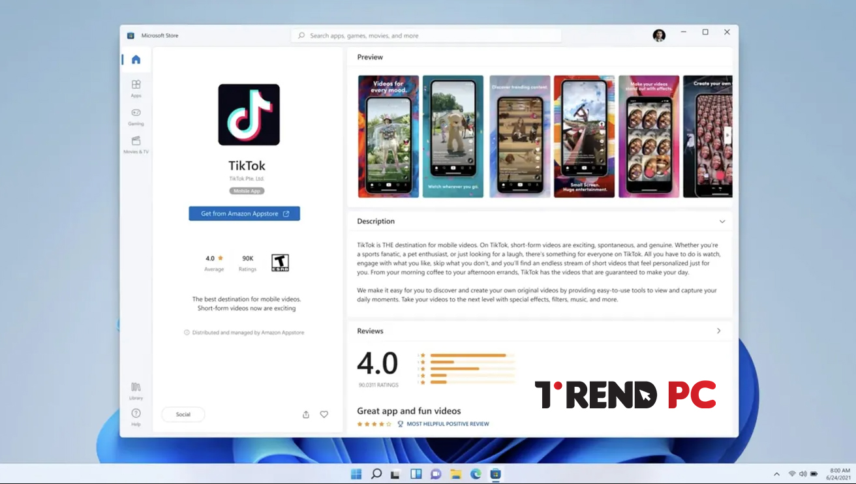
Task: Click Most Helpful Positive Review label
Action: (448, 424)
